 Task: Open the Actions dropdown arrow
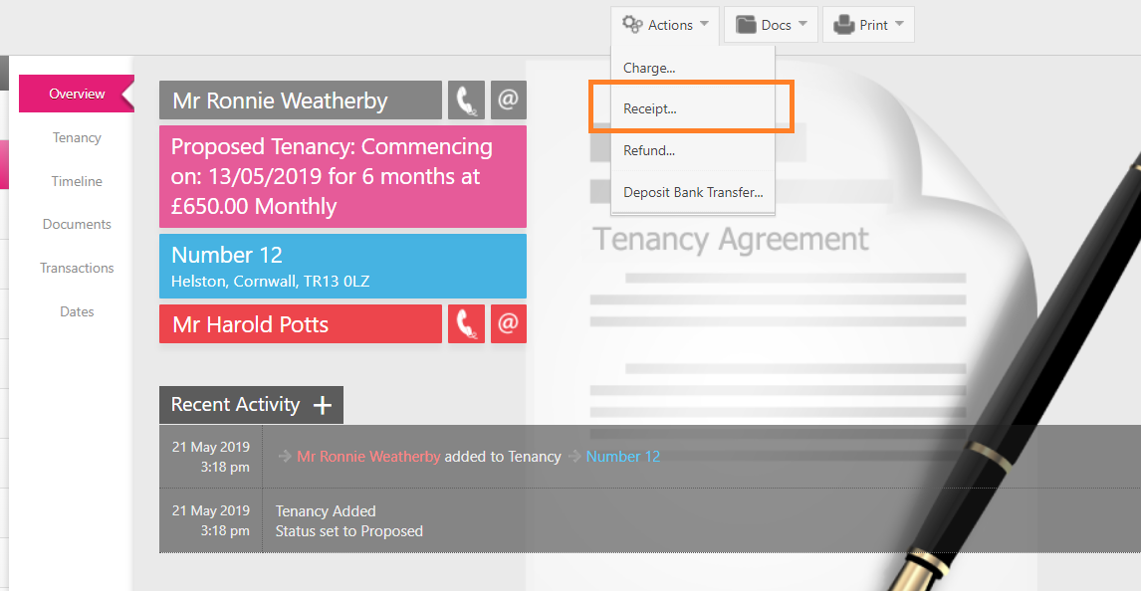[704, 24]
